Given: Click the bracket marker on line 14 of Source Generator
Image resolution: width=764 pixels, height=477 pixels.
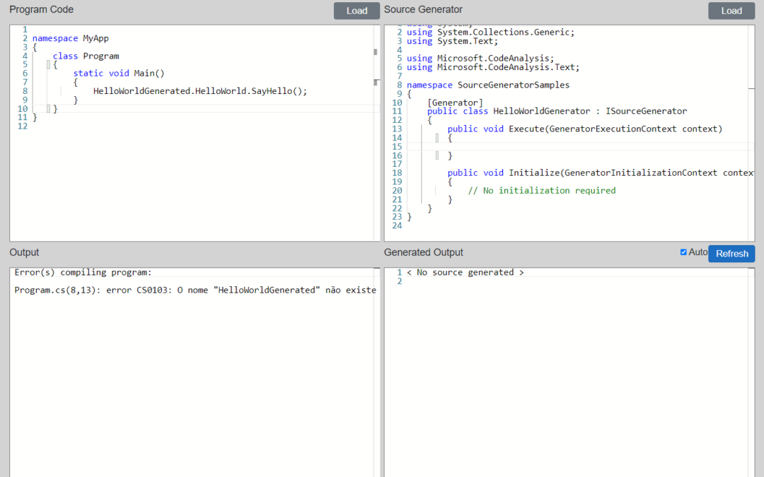Looking at the screenshot, I should click(437, 138).
